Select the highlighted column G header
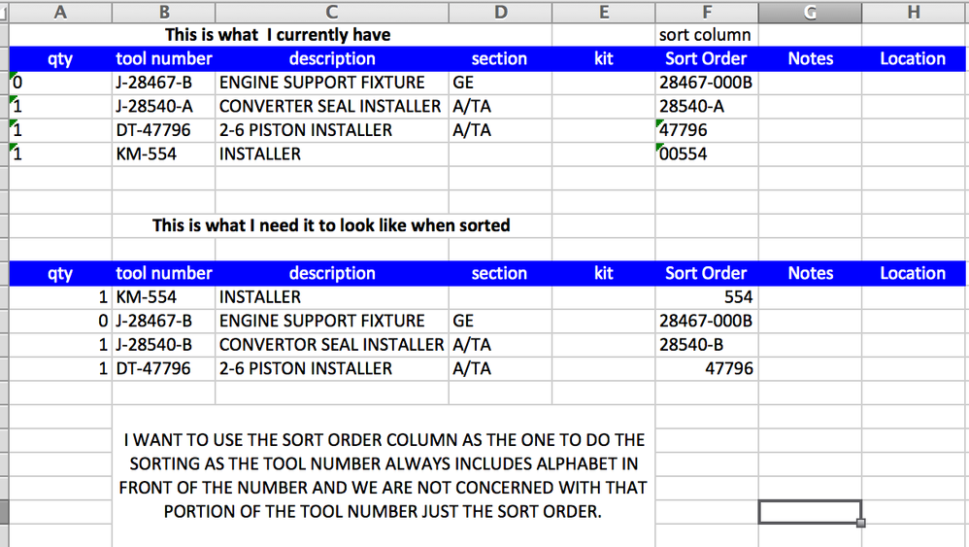 click(x=810, y=12)
